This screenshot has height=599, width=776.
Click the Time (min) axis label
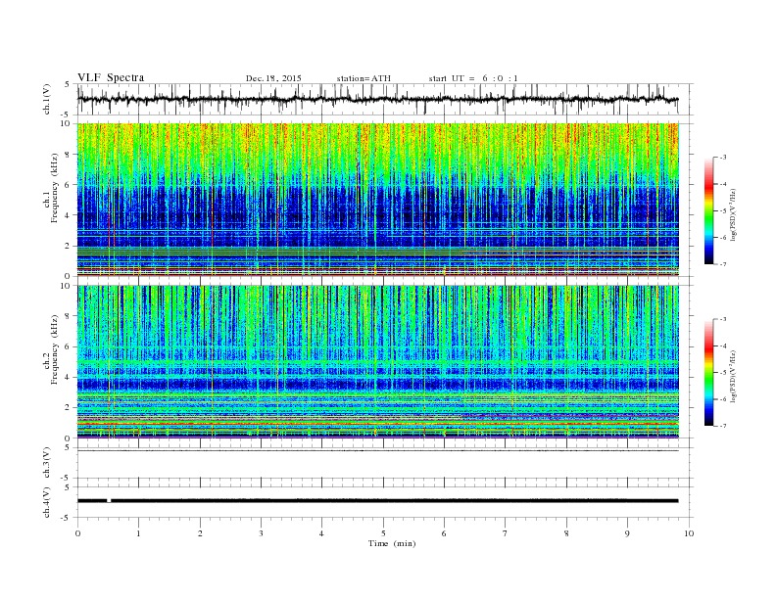point(391,543)
